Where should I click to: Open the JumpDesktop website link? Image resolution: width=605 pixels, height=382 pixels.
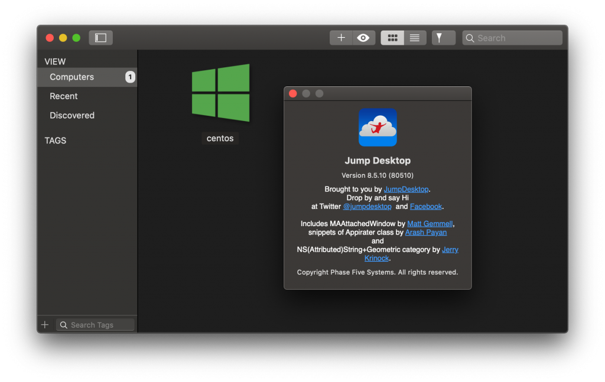(406, 190)
